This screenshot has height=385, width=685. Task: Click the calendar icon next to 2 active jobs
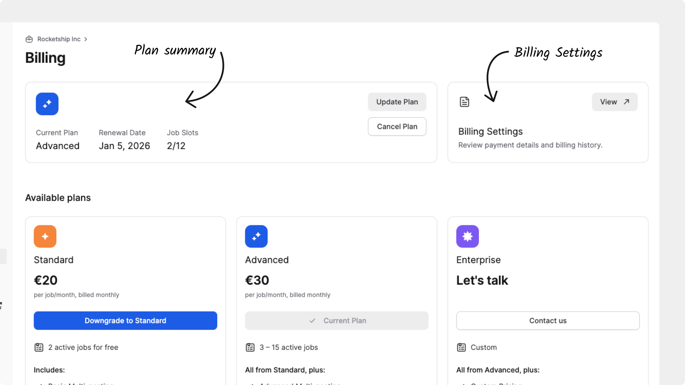pyautogui.click(x=39, y=347)
